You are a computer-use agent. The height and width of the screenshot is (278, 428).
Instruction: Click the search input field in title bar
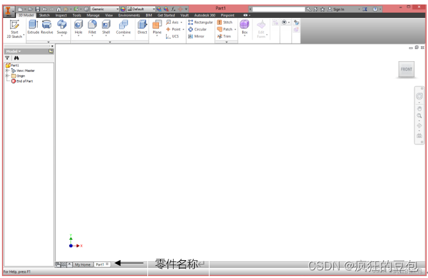click(x=276, y=9)
